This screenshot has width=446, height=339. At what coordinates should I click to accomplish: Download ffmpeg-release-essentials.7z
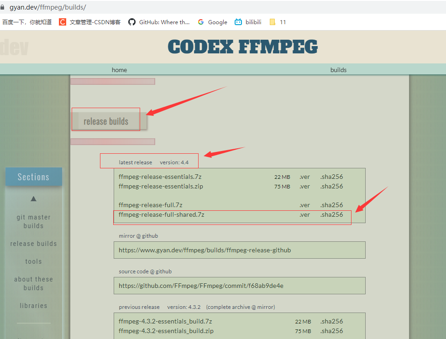(160, 177)
